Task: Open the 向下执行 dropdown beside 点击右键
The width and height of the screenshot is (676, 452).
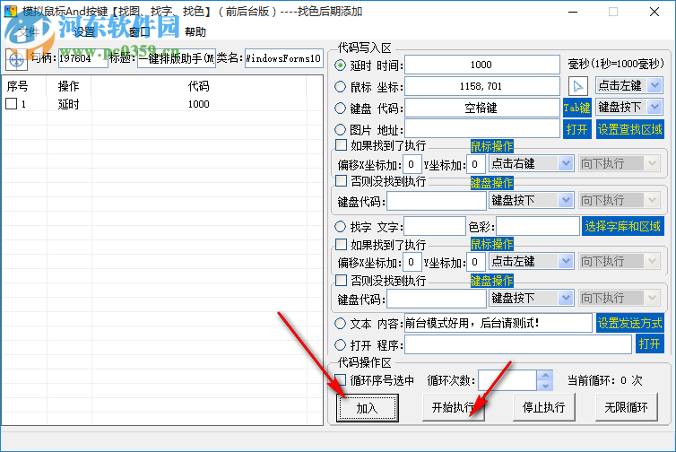Action: [620, 163]
